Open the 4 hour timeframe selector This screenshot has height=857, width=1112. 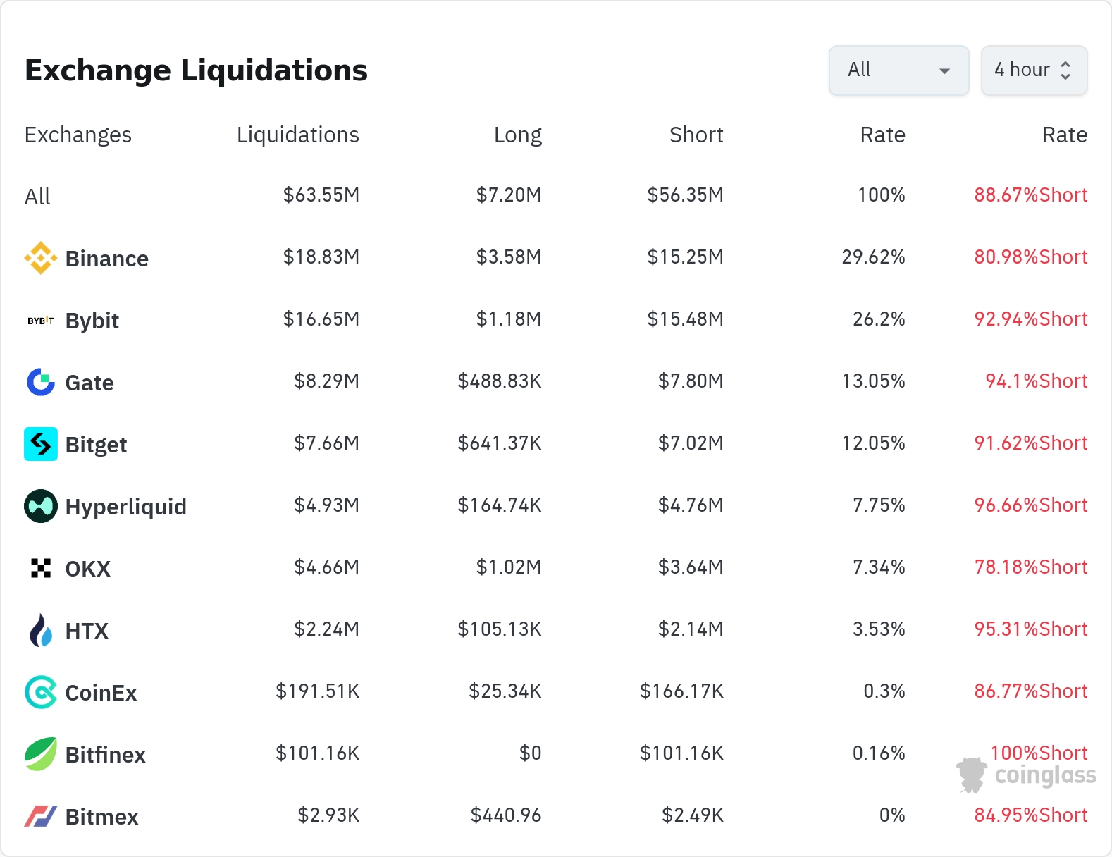1034,70
